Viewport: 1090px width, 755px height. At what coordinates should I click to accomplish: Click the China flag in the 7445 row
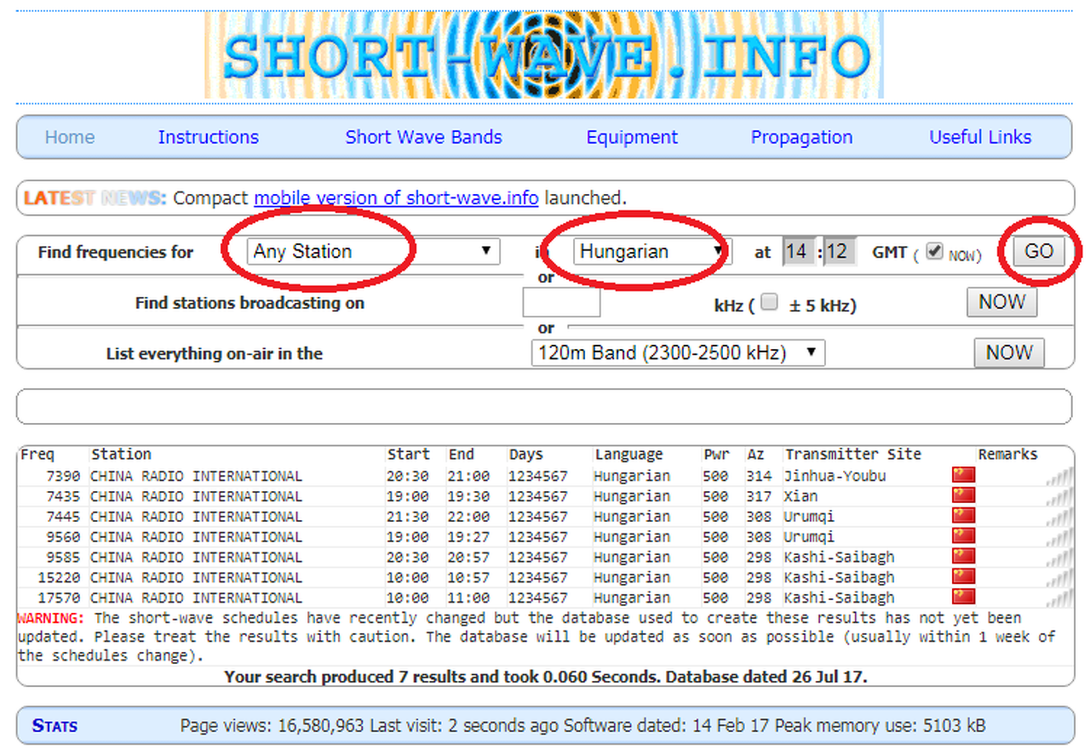coord(963,516)
